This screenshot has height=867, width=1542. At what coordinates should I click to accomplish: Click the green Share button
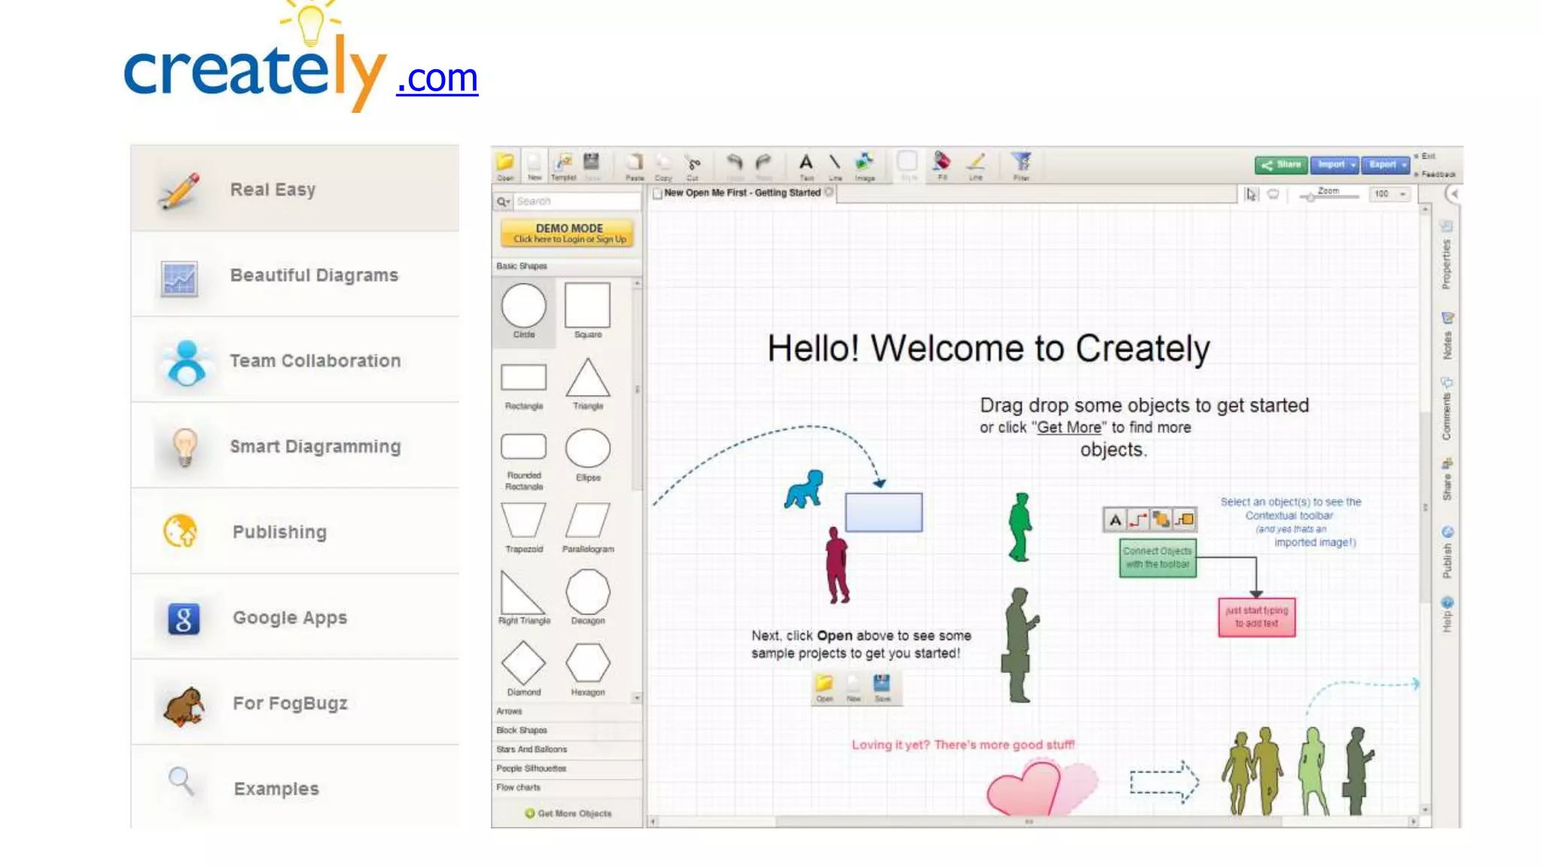point(1281,164)
